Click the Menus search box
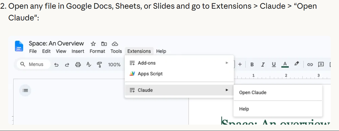 click(34, 64)
